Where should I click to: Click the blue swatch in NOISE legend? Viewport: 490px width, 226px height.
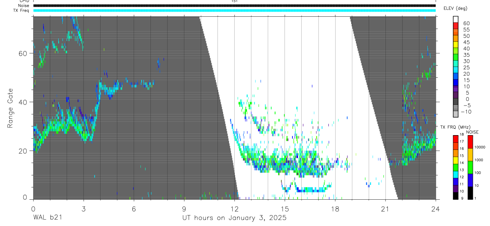tap(470, 180)
